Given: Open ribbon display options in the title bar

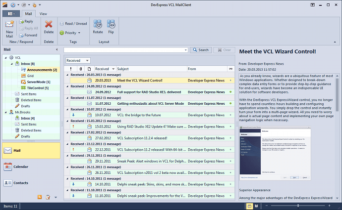Looking at the screenshot, I should (313, 5).
